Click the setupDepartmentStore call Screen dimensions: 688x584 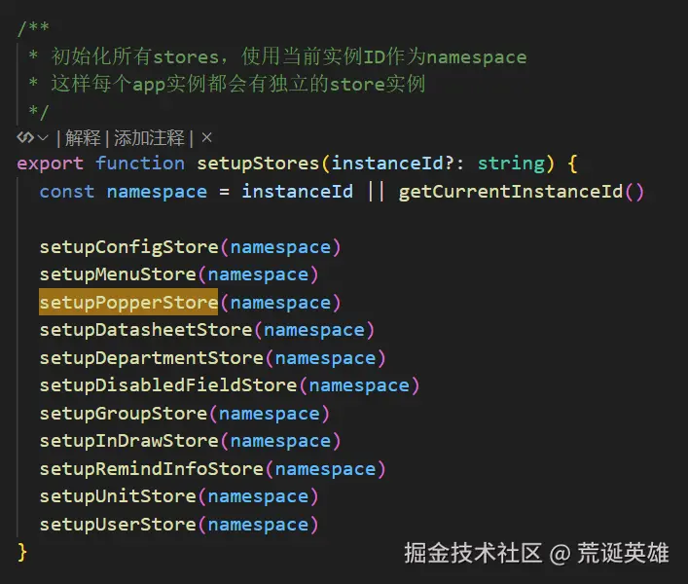coord(151,358)
